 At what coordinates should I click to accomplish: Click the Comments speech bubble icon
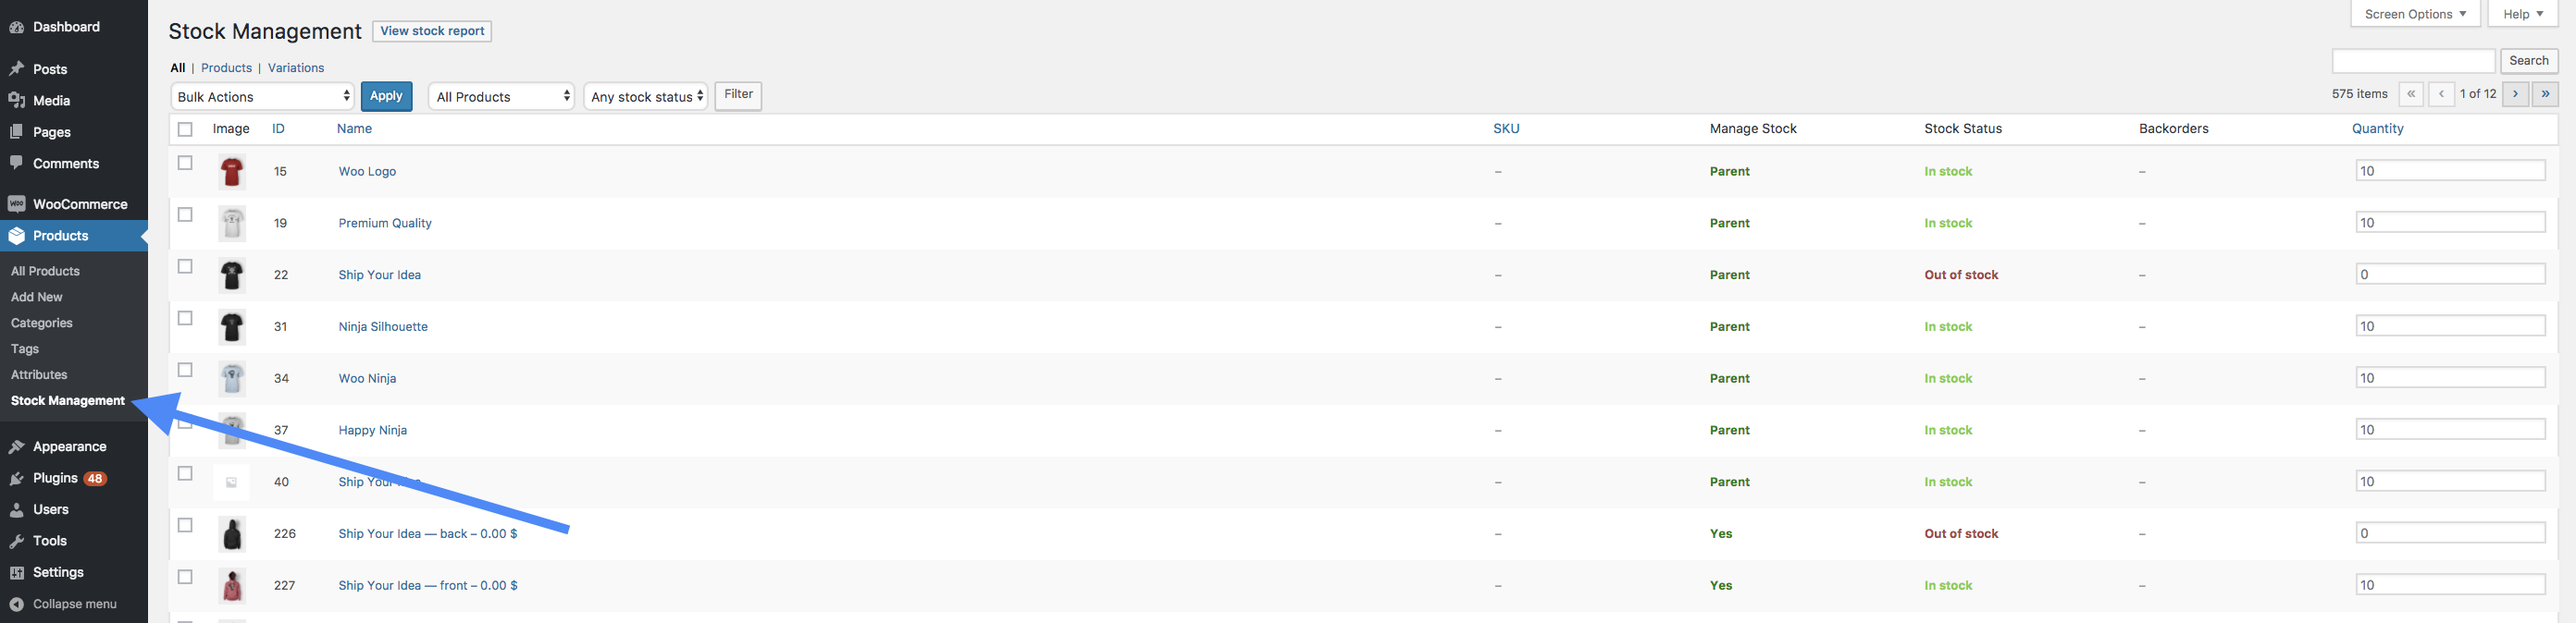(x=17, y=163)
